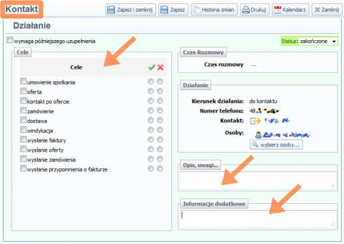Viewport: 344px width, 244px height.
Task: Click the Drukuj printer button
Action: pyautogui.click(x=254, y=10)
